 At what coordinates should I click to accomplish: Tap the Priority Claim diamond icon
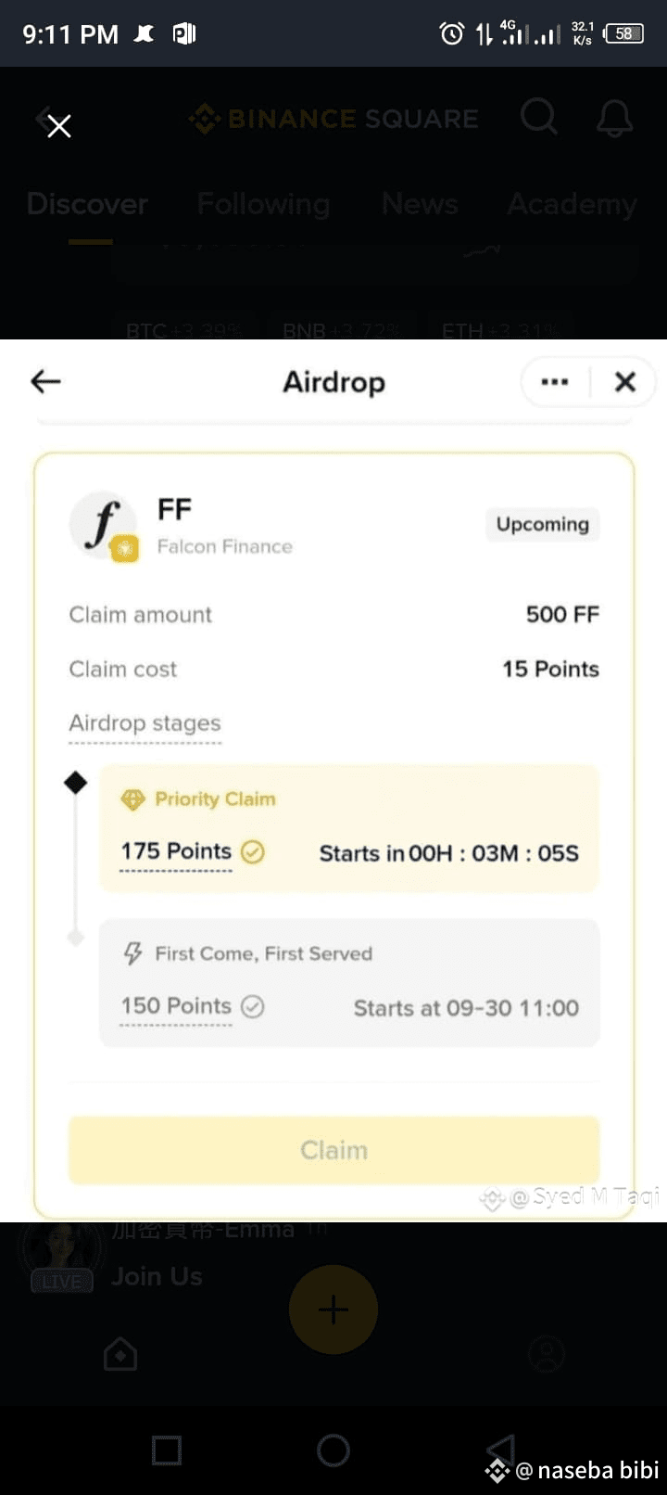[133, 799]
